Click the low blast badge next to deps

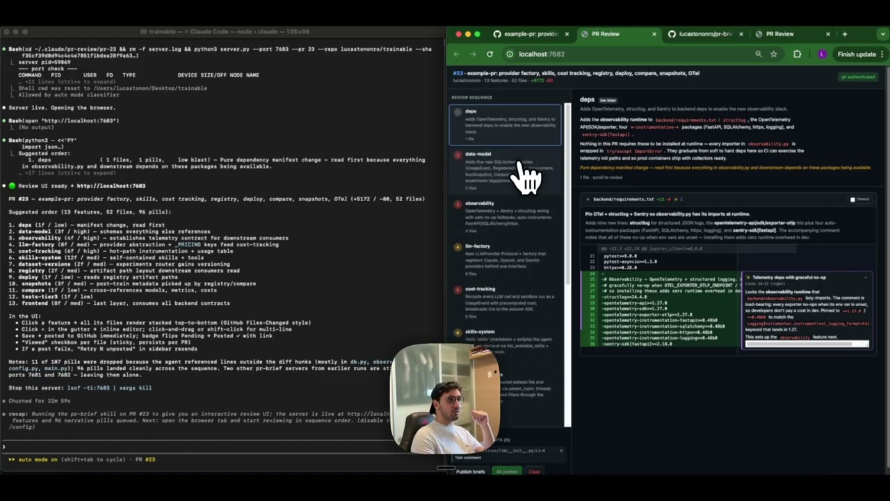(608, 100)
